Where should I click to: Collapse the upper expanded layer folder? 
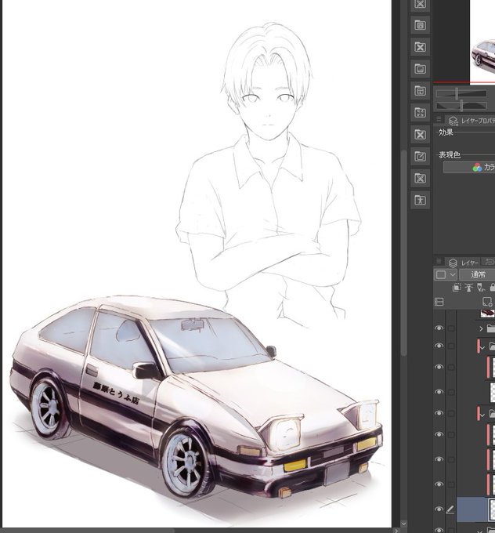coord(482,347)
